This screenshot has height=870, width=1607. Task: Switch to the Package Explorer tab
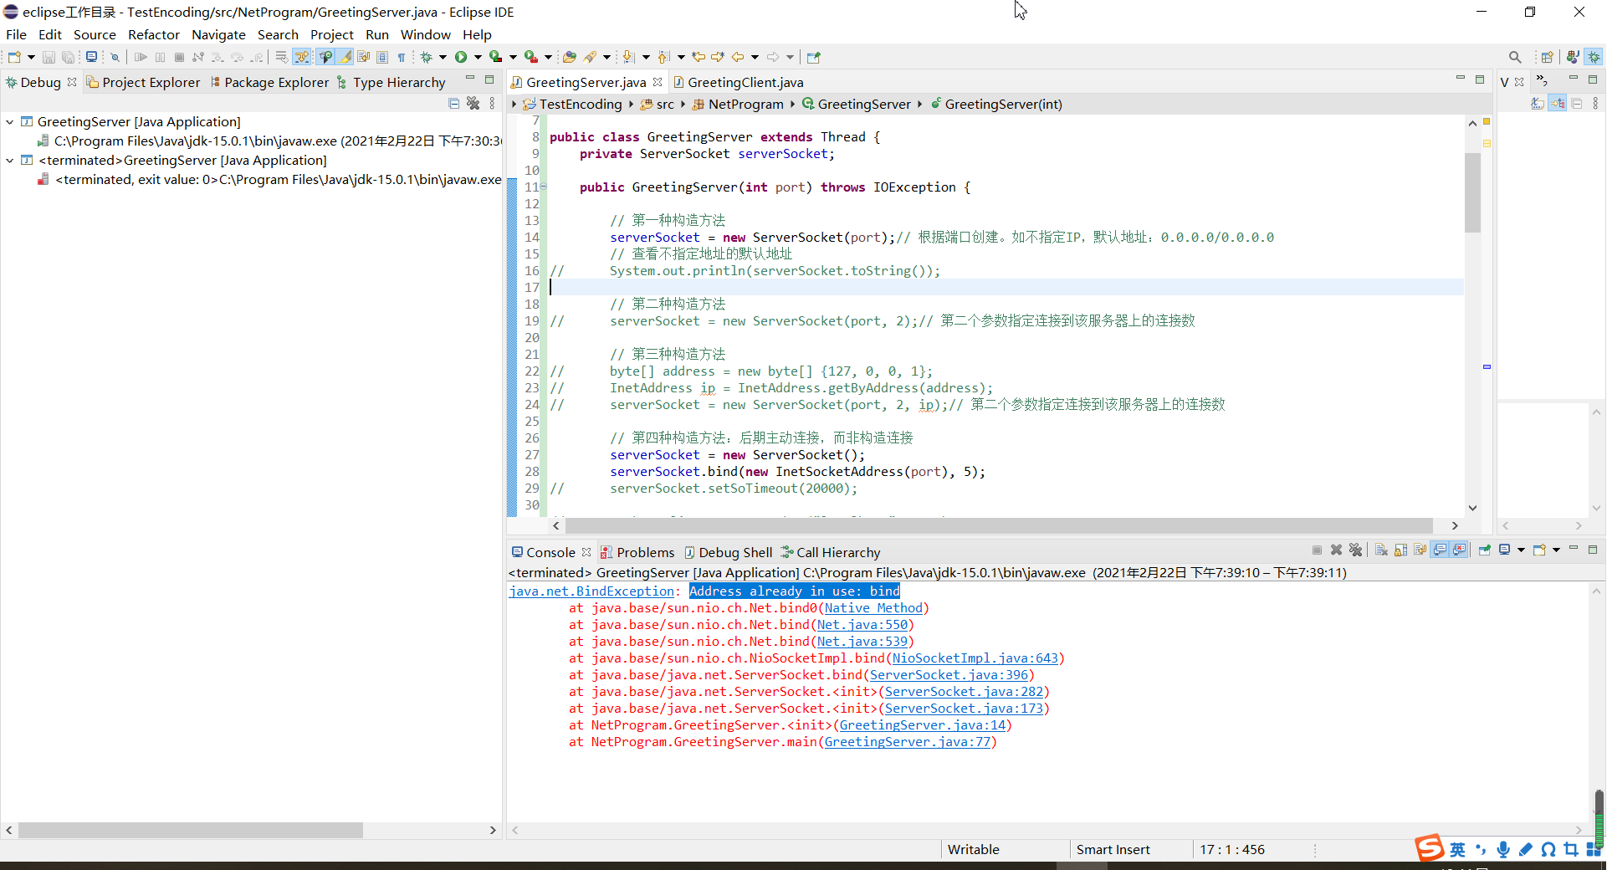270,82
